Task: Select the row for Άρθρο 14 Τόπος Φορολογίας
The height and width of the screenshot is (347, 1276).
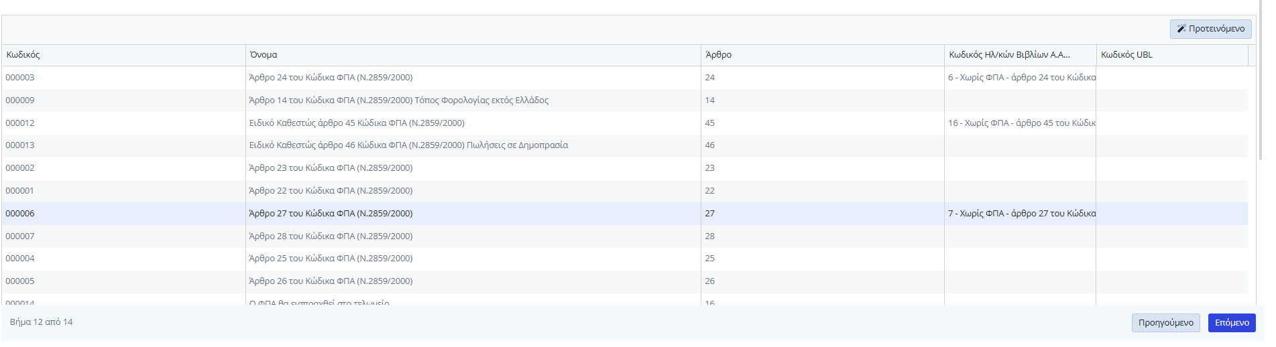Action: pyautogui.click(x=398, y=100)
